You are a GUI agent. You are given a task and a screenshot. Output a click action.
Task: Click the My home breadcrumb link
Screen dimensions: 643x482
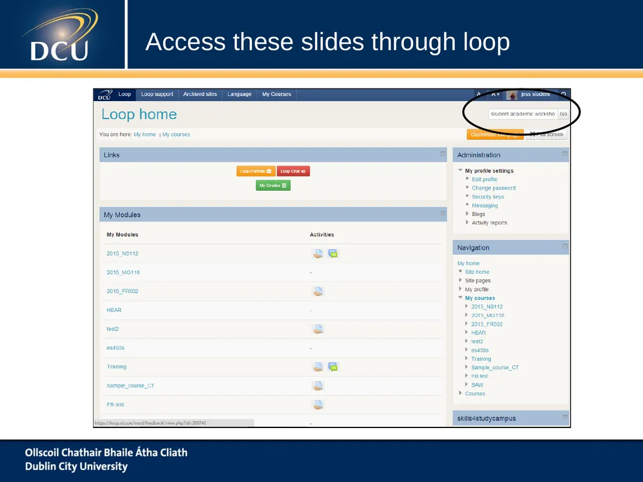pyautogui.click(x=145, y=134)
